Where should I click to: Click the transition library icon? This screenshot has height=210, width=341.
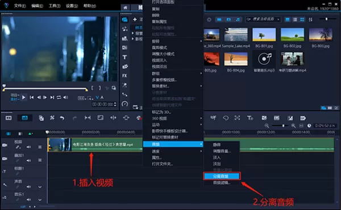tap(124, 47)
